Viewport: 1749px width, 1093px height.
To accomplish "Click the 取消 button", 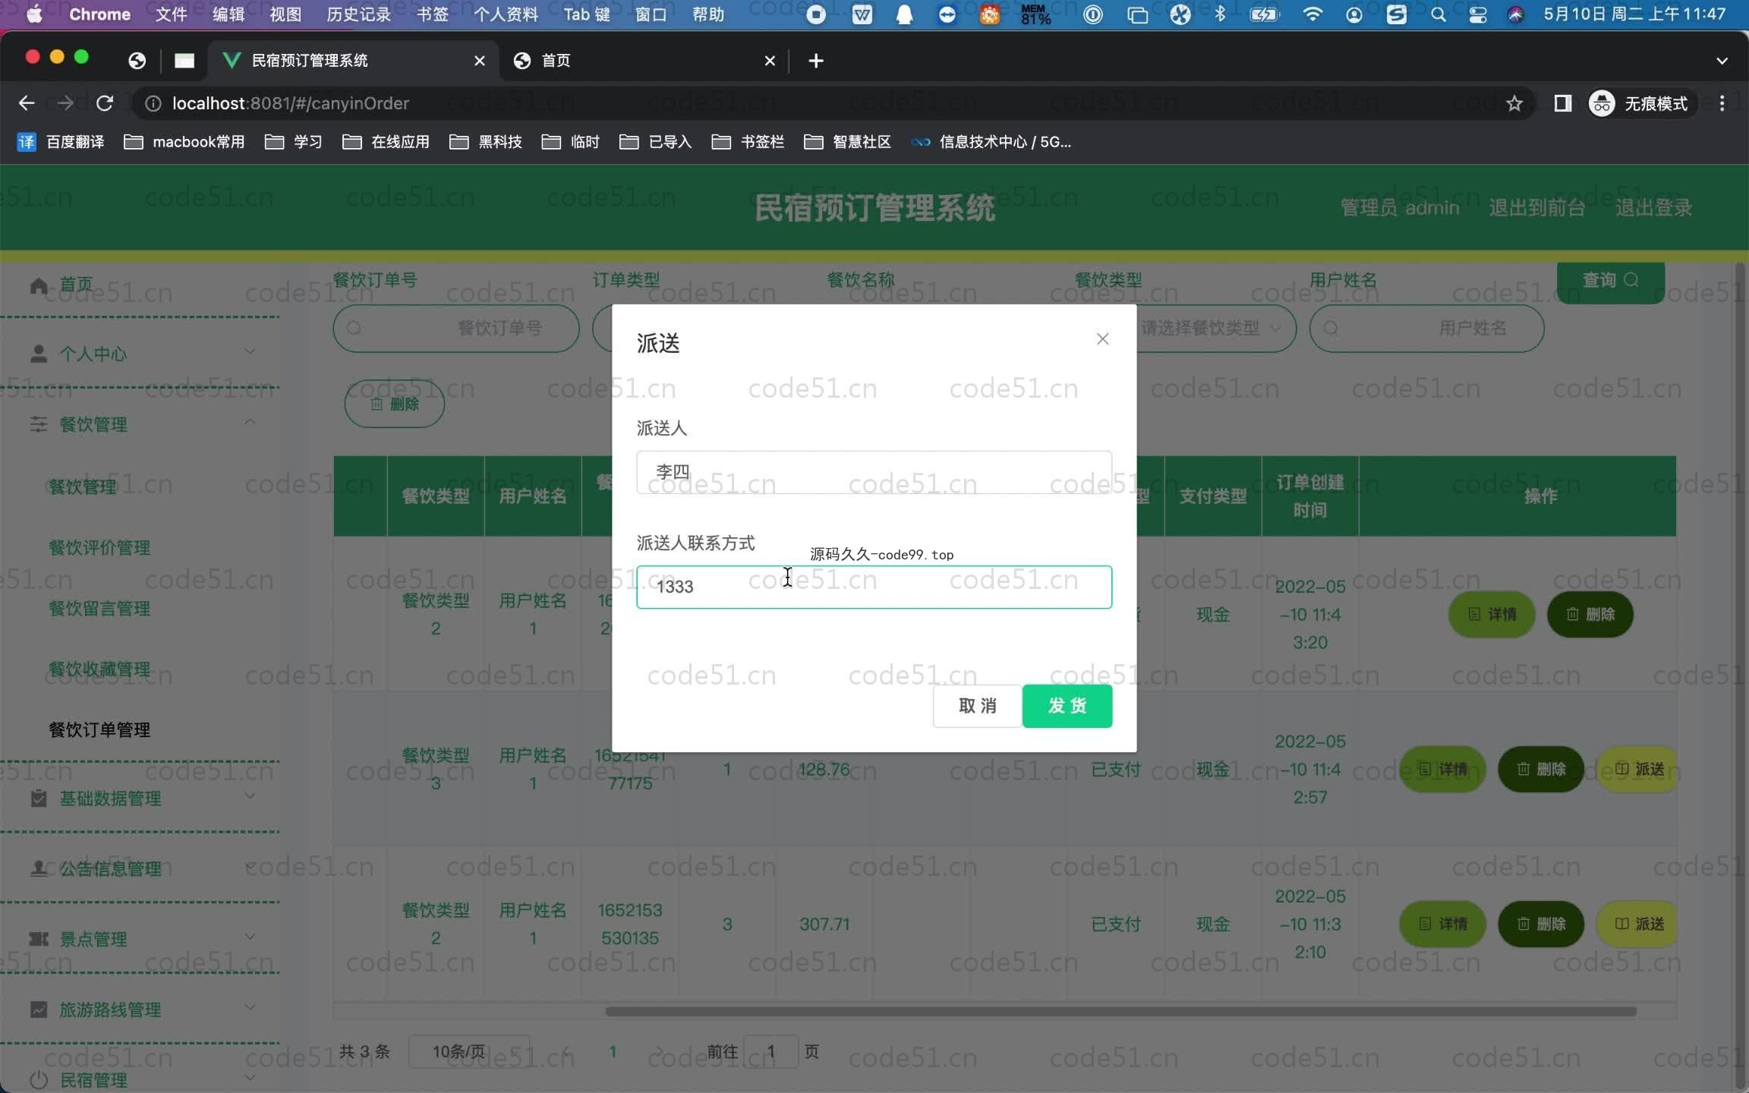I will point(977,706).
